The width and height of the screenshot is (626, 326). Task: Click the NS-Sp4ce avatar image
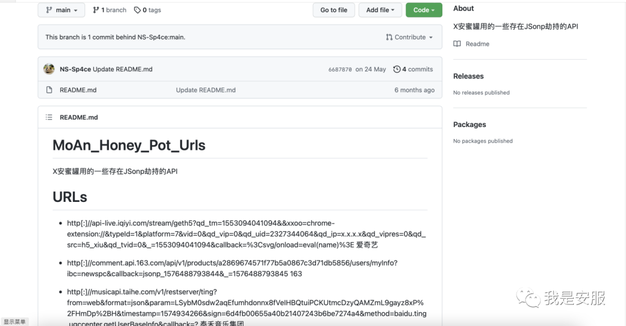(49, 69)
